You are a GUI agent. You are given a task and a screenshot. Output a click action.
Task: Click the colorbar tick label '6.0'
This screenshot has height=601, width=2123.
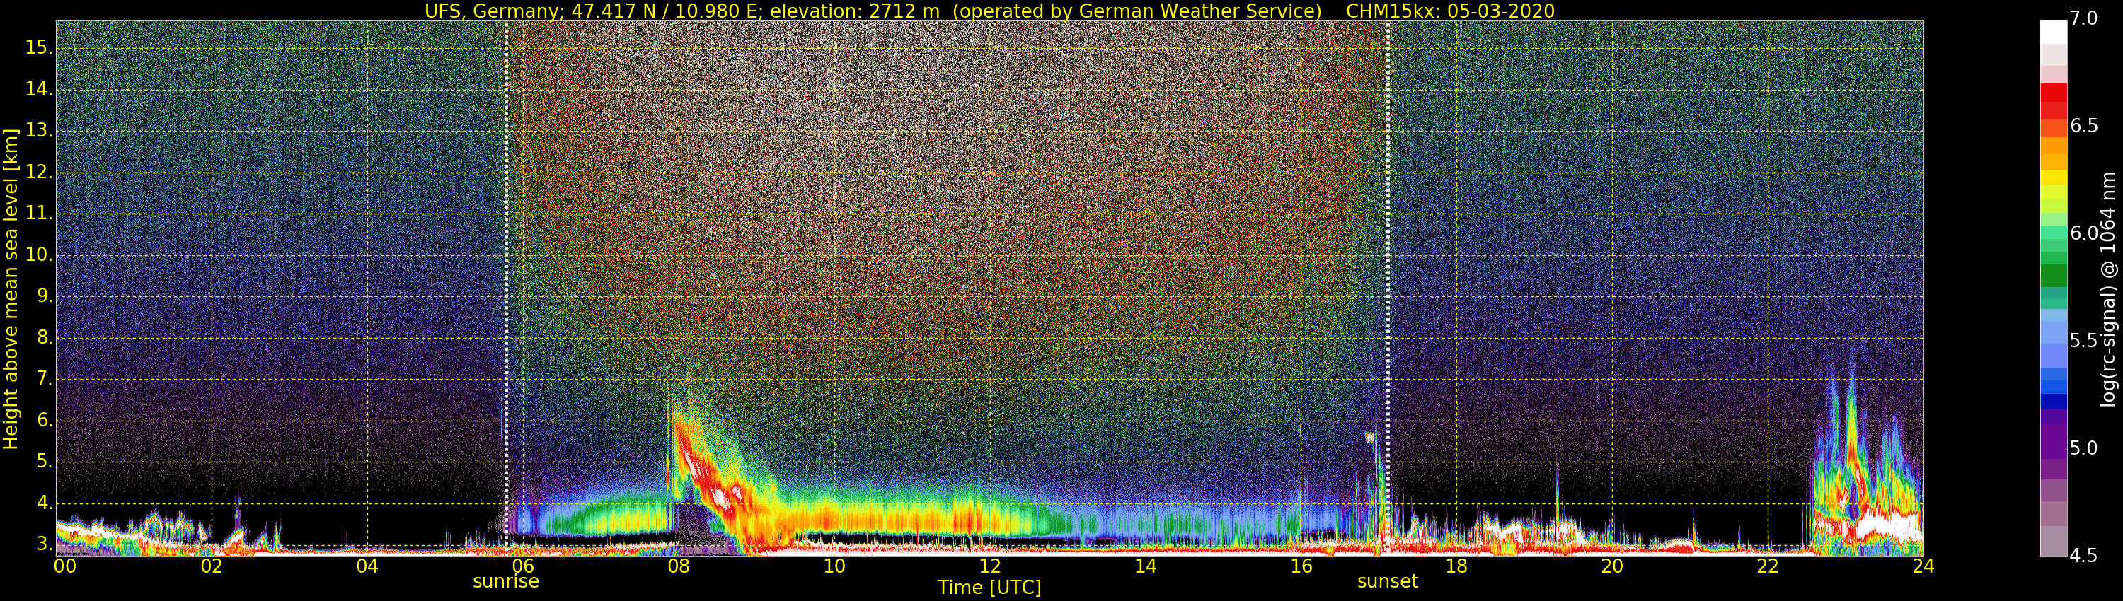tap(2083, 233)
